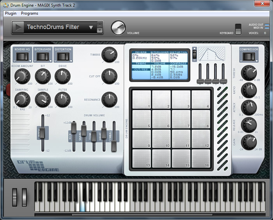Toggle the Bitcrusher switch

click(43, 57)
